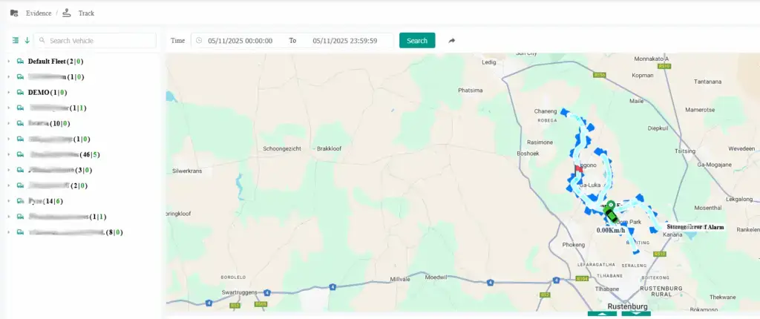This screenshot has height=319, width=760.
Task: Expand the fleet group showing (14|6)
Action: click(x=9, y=201)
